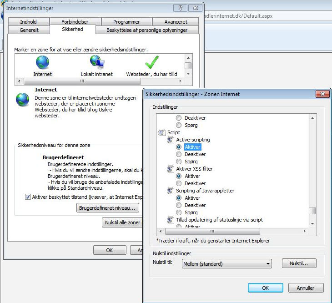The height and width of the screenshot is (303, 332).
Task: Click the Active-scripting heading text
Action: pos(193,140)
